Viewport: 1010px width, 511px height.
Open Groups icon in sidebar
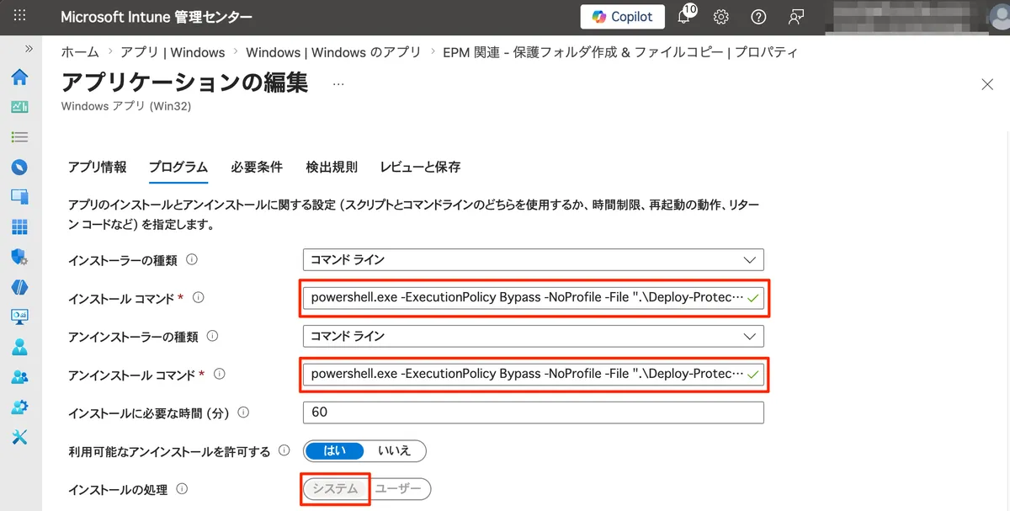point(19,377)
